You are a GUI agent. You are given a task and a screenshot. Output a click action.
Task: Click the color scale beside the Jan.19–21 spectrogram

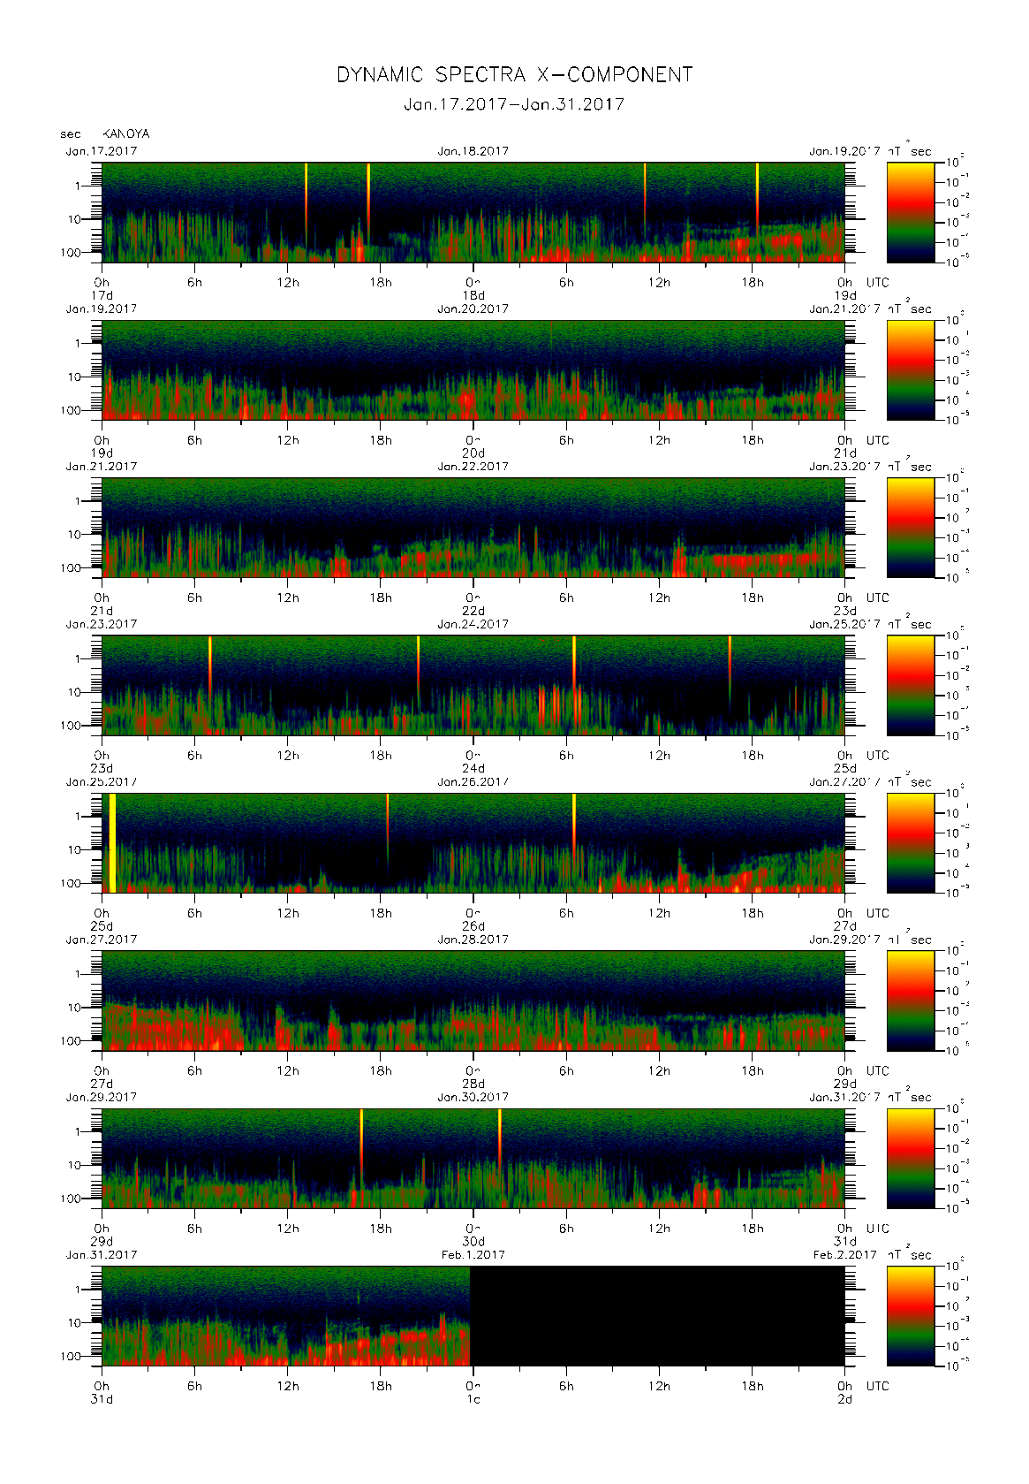(911, 370)
